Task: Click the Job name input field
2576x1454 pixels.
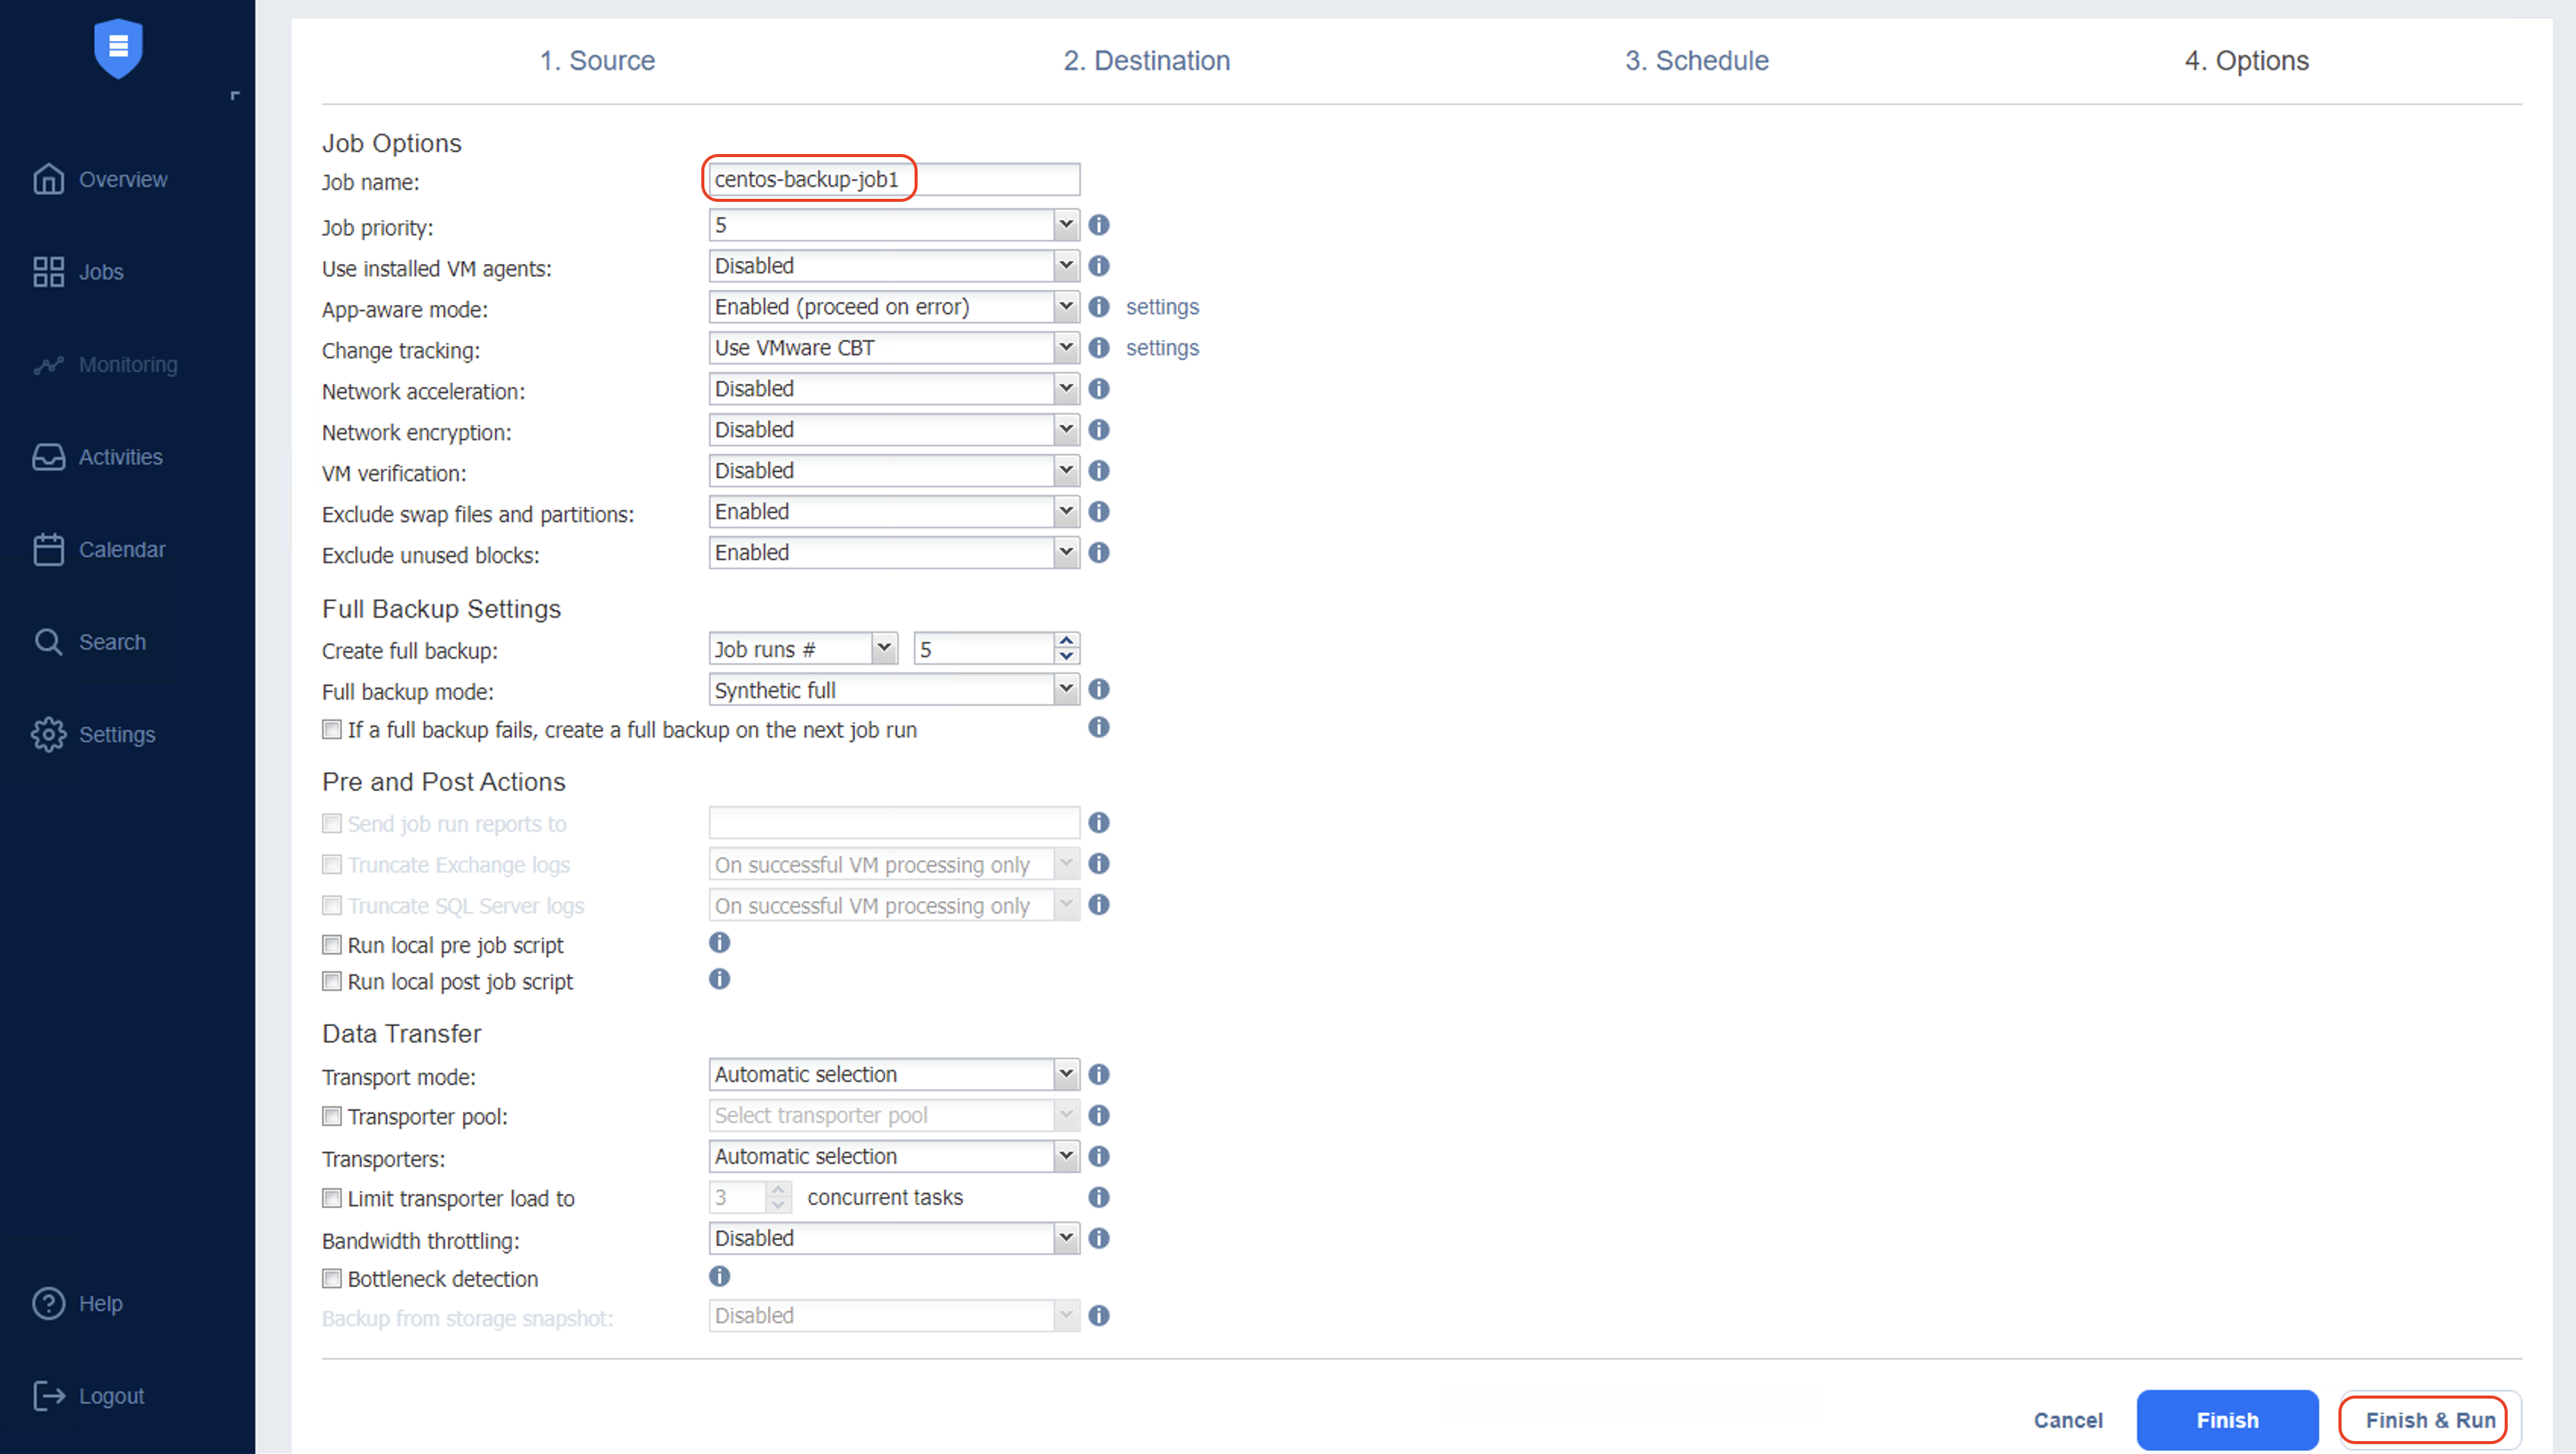Action: (894, 179)
